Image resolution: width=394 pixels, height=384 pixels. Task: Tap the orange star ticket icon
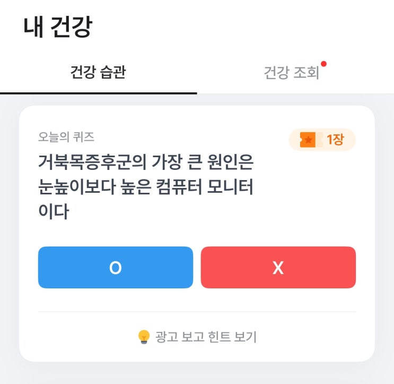pyautogui.click(x=308, y=140)
